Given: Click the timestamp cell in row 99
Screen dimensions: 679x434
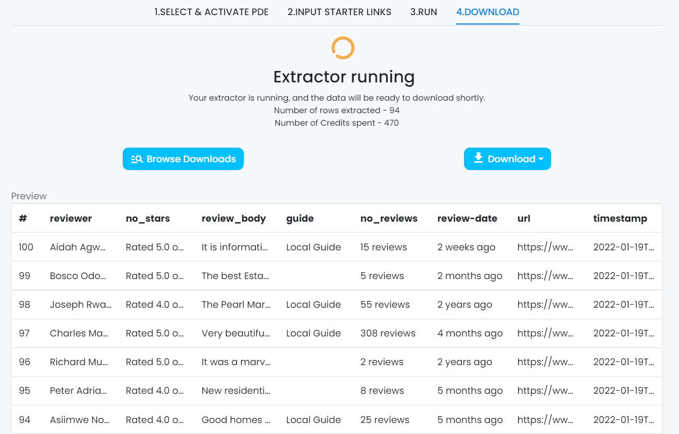Looking at the screenshot, I should 624,276.
